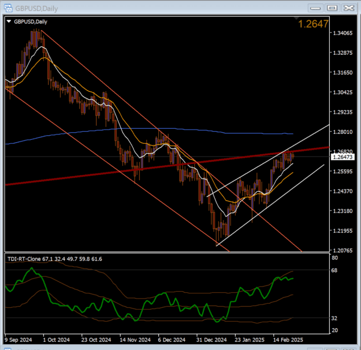
Task: Minimize the GBPUSD,Daily chart window
Action: (x=315, y=8)
